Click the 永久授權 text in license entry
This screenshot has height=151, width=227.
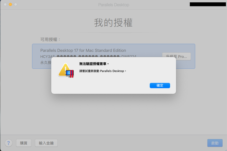click(x=46, y=62)
